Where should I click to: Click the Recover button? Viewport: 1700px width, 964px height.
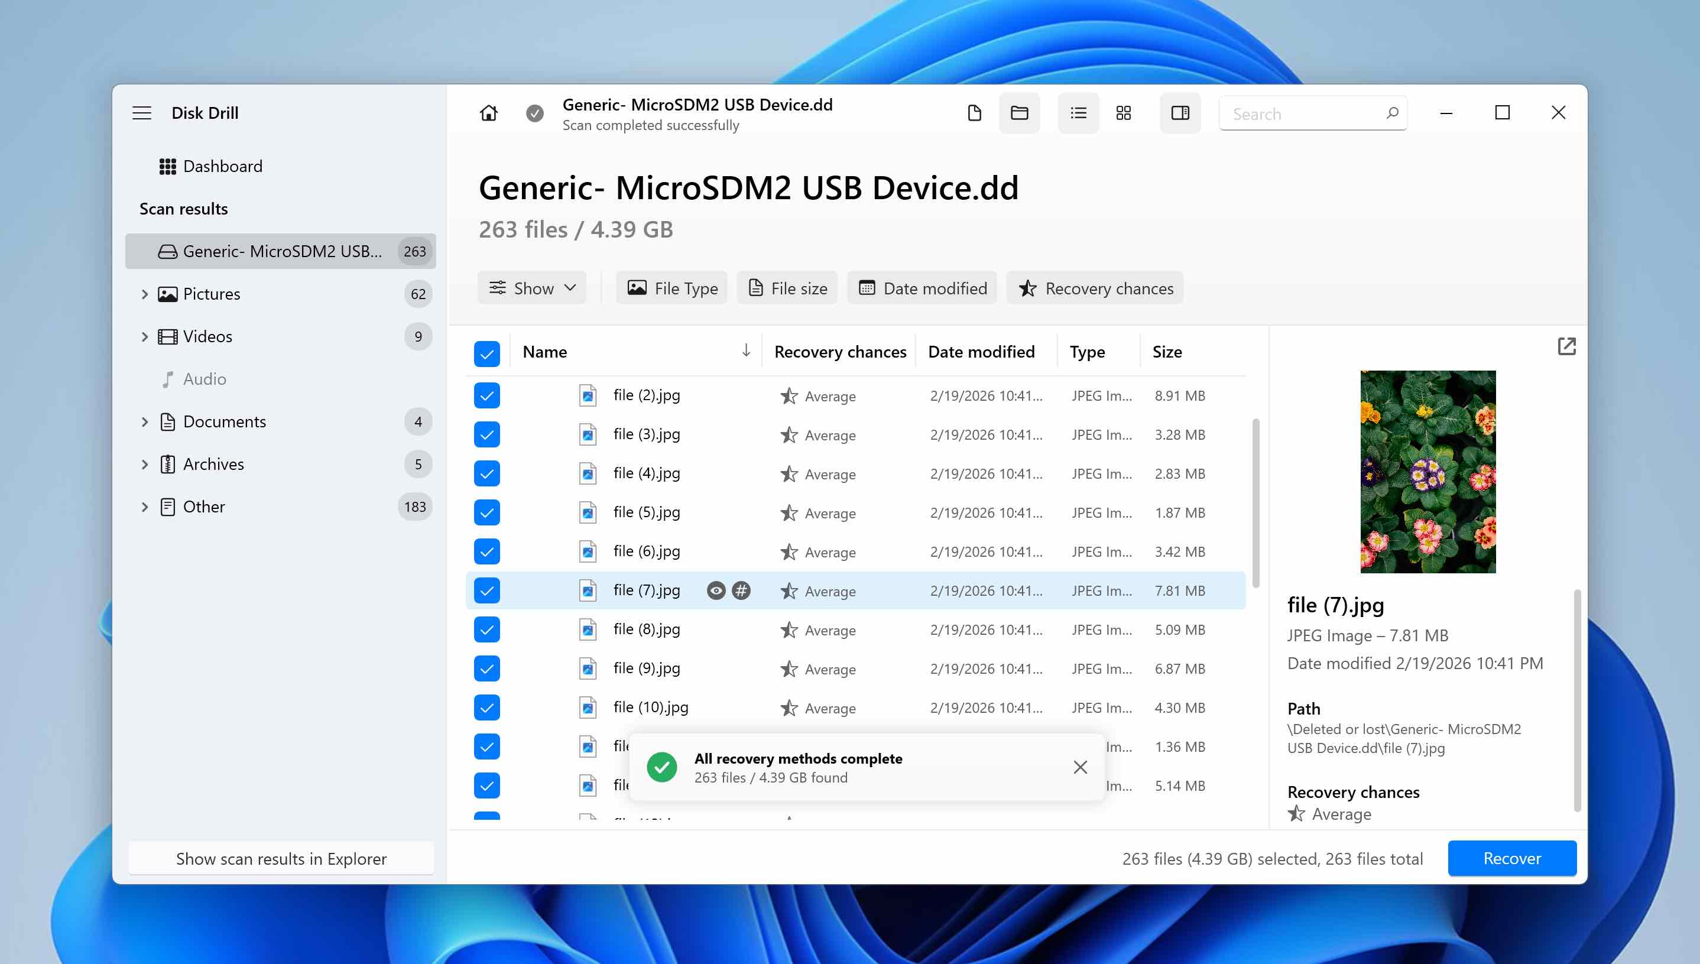[1512, 858]
